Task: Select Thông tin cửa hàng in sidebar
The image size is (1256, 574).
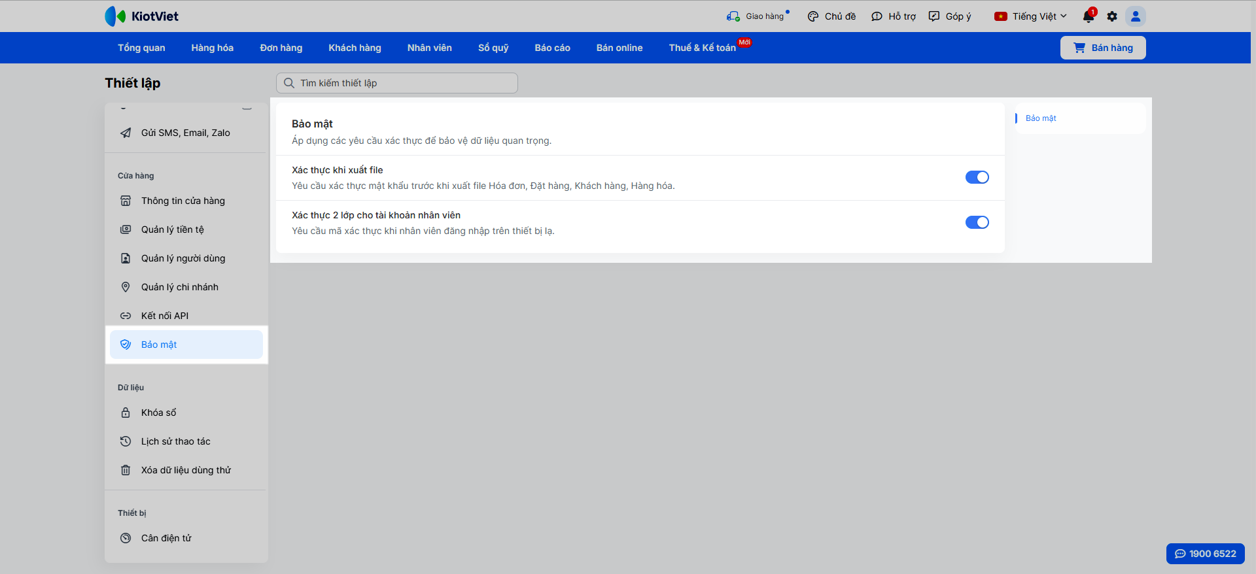Action: coord(186,201)
